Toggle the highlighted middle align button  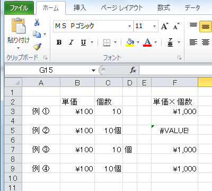[206, 27]
